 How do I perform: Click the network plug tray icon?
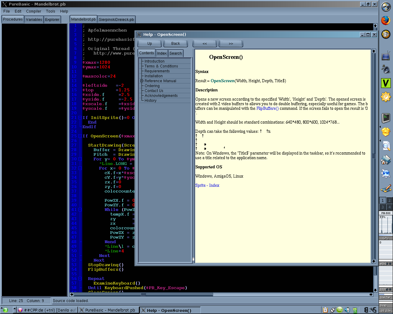click(x=333, y=310)
